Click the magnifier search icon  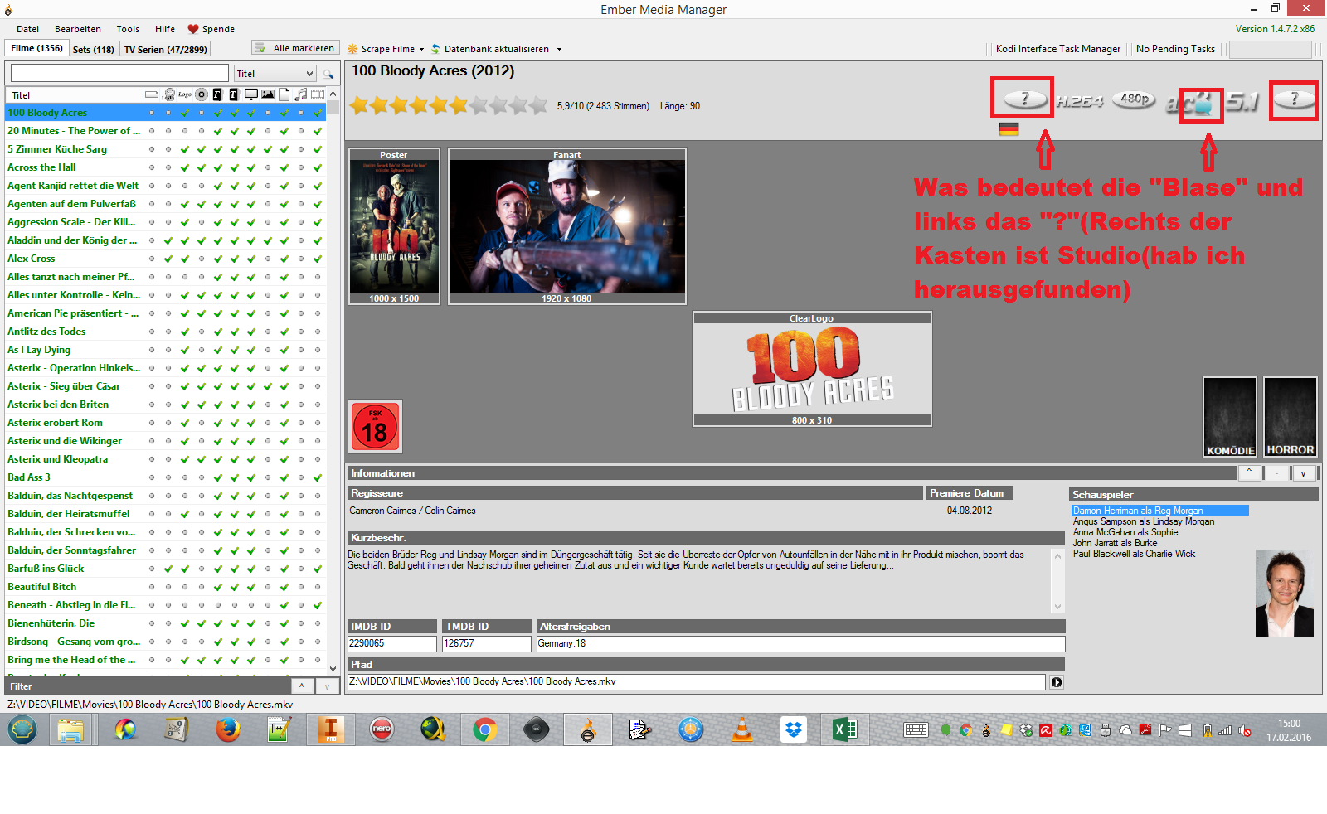pos(328,74)
